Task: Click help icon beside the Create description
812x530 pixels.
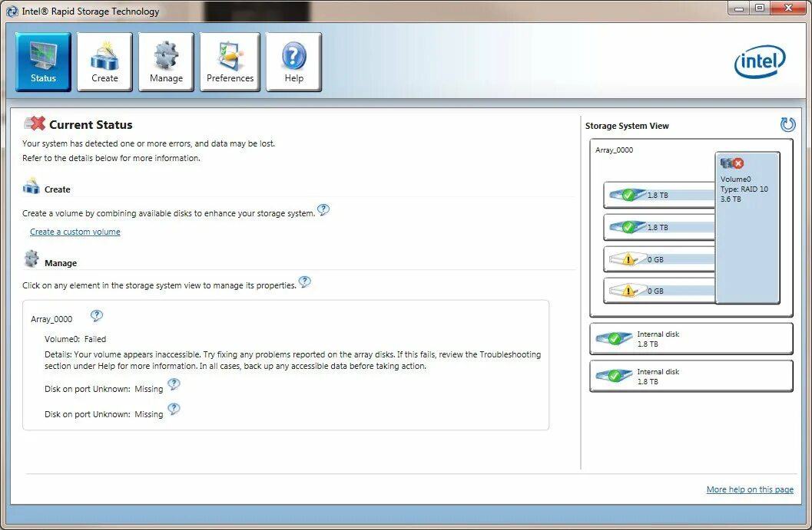Action: click(x=323, y=210)
